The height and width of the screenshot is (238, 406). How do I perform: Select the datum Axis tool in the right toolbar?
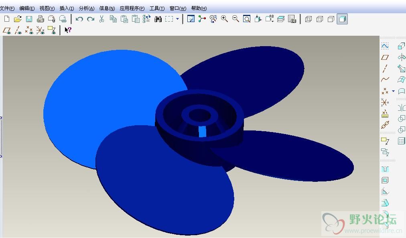point(385,68)
